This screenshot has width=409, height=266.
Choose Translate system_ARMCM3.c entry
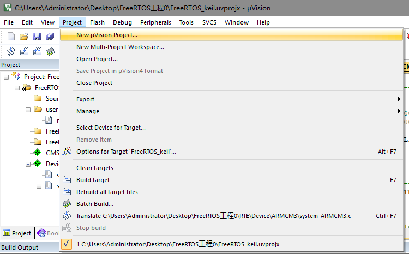tap(232, 216)
